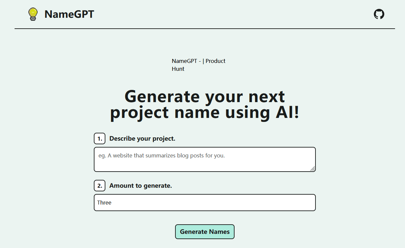The width and height of the screenshot is (405, 248).
Task: Click the "NameGPT -" text above the headline
Action: [x=186, y=61]
